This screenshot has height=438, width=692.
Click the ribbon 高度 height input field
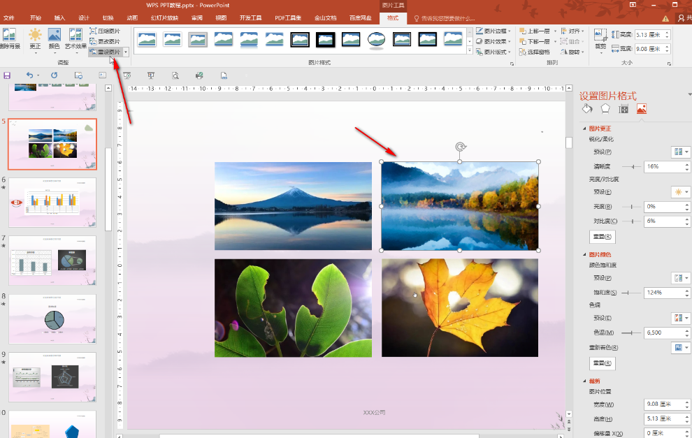coord(653,34)
